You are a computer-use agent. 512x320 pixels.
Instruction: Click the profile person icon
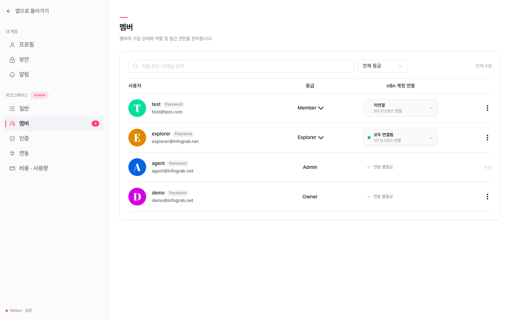(x=12, y=45)
